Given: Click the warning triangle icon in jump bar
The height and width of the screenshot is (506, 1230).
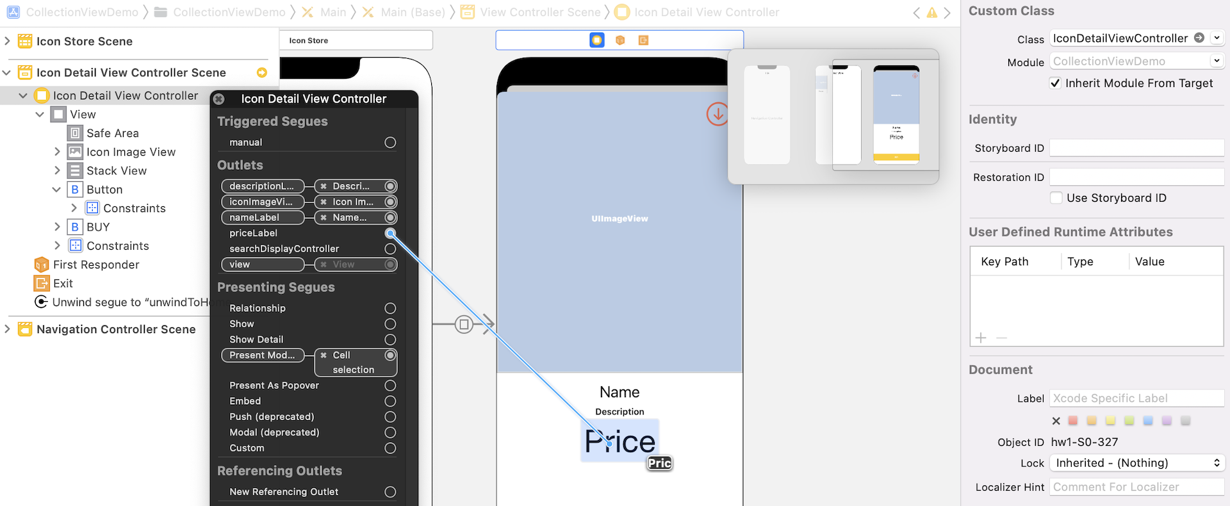Looking at the screenshot, I should tap(931, 13).
